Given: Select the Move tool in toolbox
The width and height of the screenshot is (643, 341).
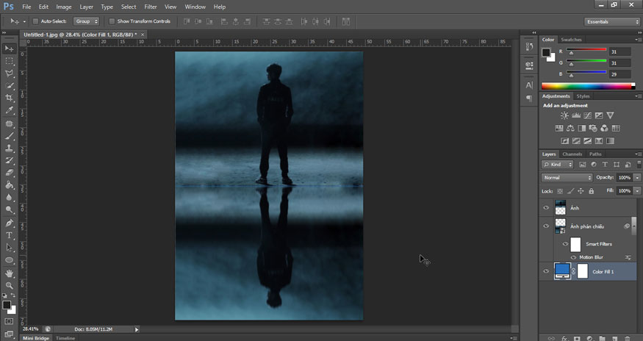Looking at the screenshot, I should (x=9, y=49).
